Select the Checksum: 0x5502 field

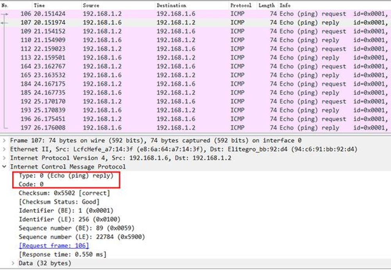pos(64,193)
